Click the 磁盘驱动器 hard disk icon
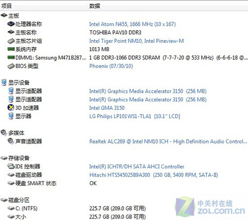Screen dimensions: 248x220 [x=11, y=175]
